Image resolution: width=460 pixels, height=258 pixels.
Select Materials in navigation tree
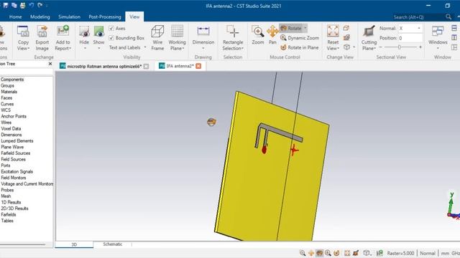(9, 92)
